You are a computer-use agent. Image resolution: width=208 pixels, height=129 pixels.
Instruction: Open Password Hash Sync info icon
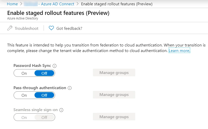[55, 66]
